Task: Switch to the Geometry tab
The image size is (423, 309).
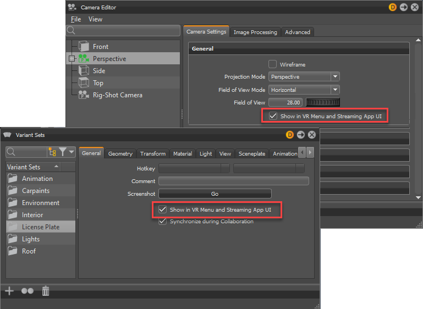Action: [x=120, y=154]
